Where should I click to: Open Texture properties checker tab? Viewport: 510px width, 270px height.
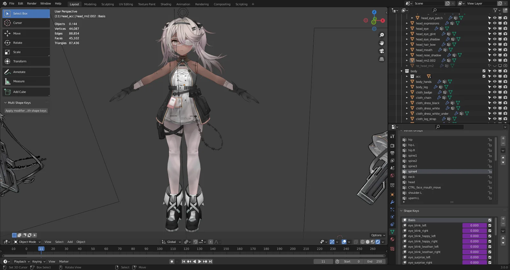[392, 249]
